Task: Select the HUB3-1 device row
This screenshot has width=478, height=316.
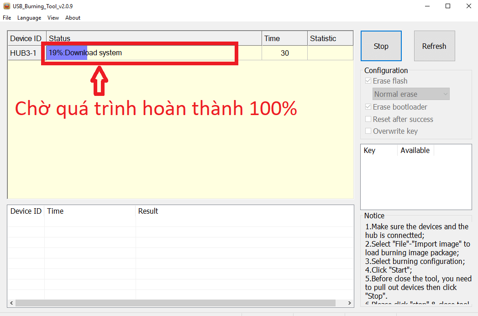Action: click(x=180, y=53)
